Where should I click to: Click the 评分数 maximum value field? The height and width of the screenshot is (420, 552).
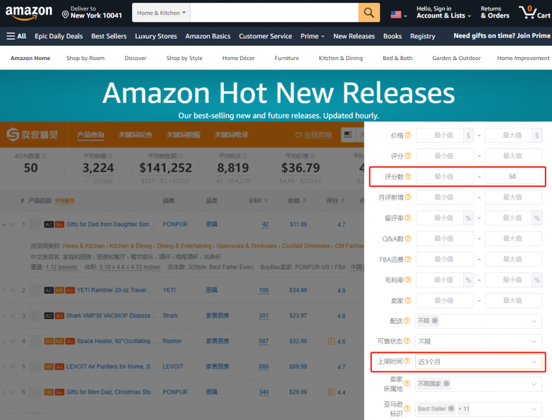(x=512, y=177)
